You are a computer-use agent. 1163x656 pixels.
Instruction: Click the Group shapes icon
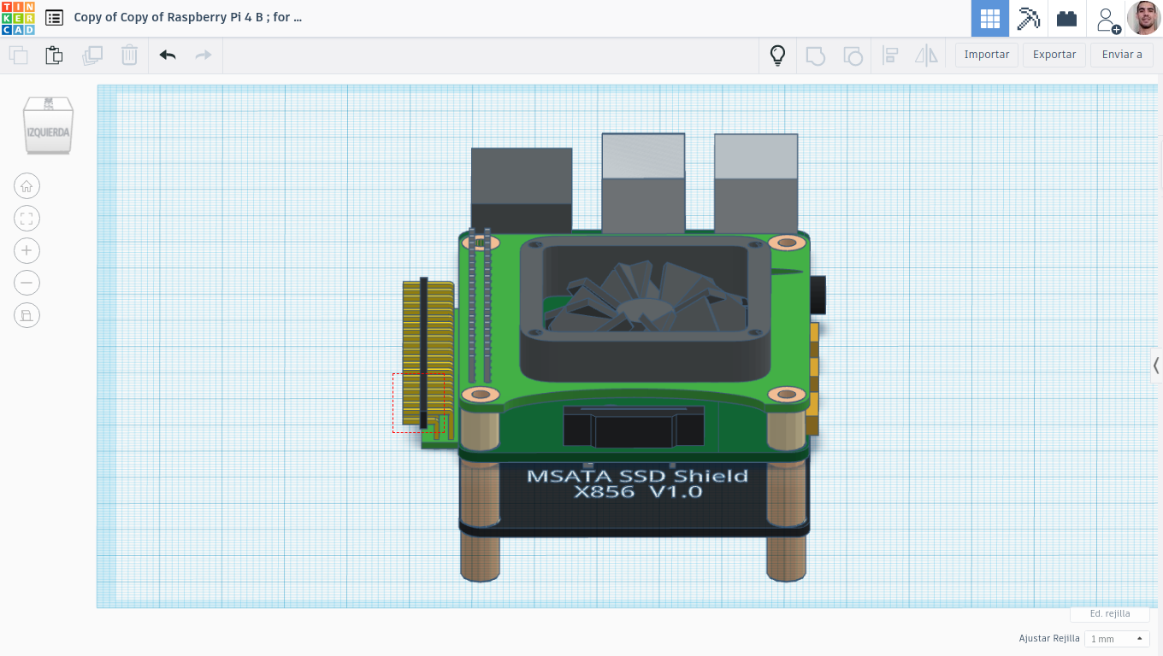[816, 56]
